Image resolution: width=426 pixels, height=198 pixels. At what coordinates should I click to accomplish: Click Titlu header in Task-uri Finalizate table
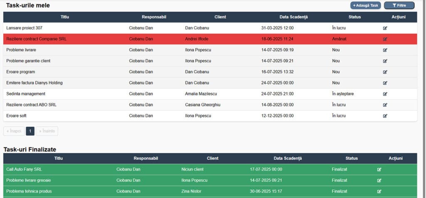(x=58, y=158)
